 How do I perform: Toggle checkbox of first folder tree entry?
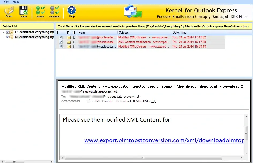[8, 32]
